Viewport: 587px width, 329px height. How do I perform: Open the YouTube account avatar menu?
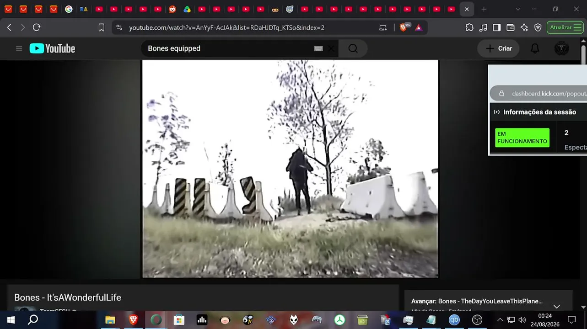tap(561, 48)
